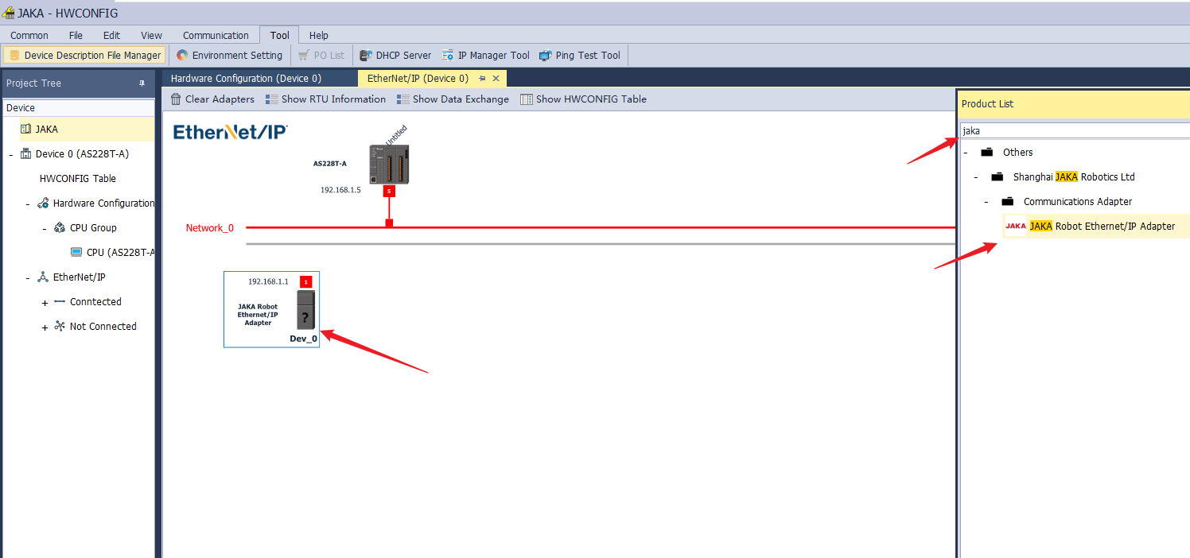Switch to Hardware Configuration (Device 0) tab

(x=246, y=79)
